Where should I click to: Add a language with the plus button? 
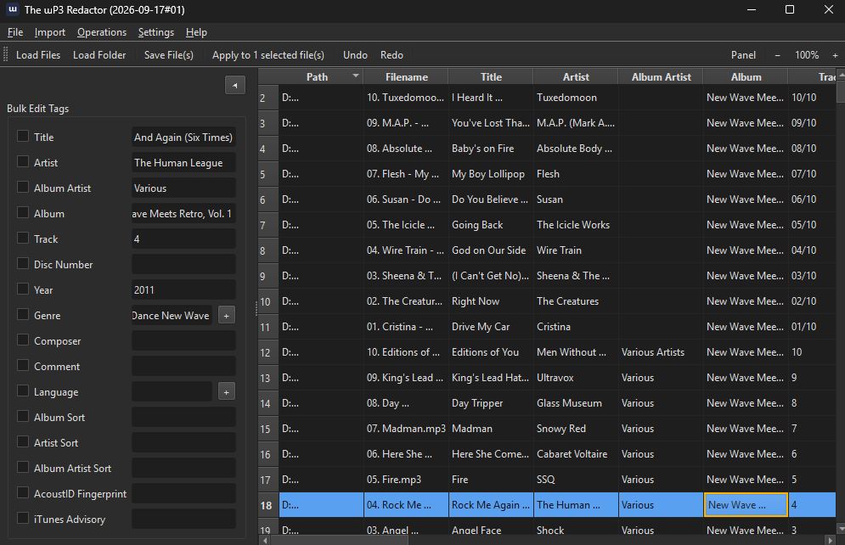(x=227, y=392)
